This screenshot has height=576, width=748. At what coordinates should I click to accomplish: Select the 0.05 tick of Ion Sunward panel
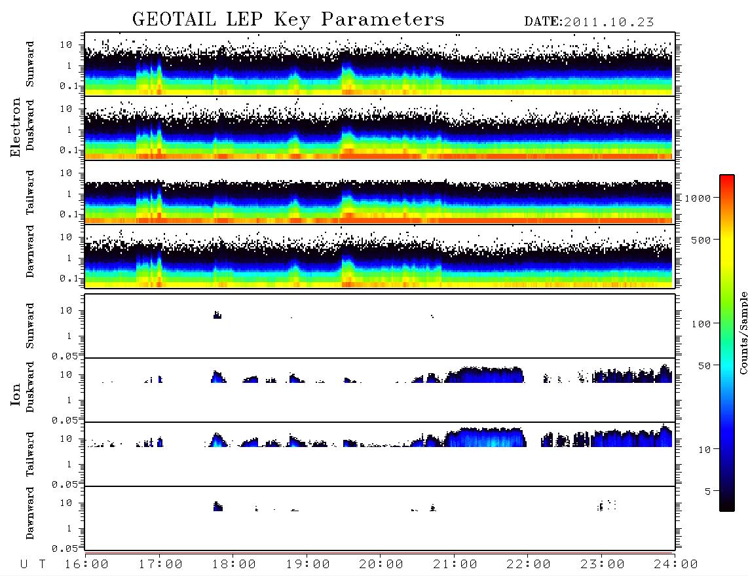click(x=65, y=356)
